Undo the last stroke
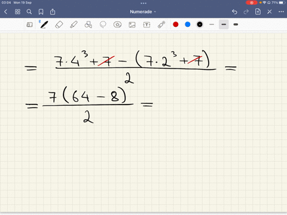 tap(234, 12)
